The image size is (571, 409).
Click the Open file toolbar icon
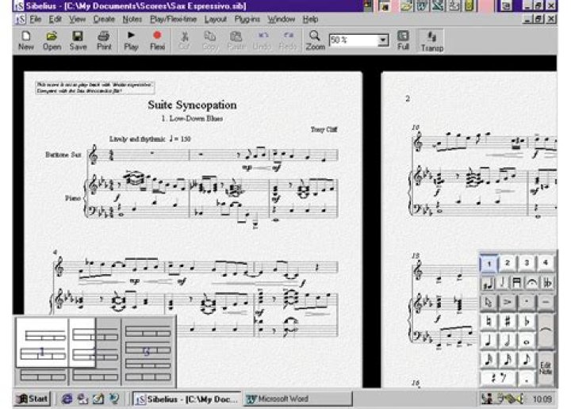(x=52, y=40)
